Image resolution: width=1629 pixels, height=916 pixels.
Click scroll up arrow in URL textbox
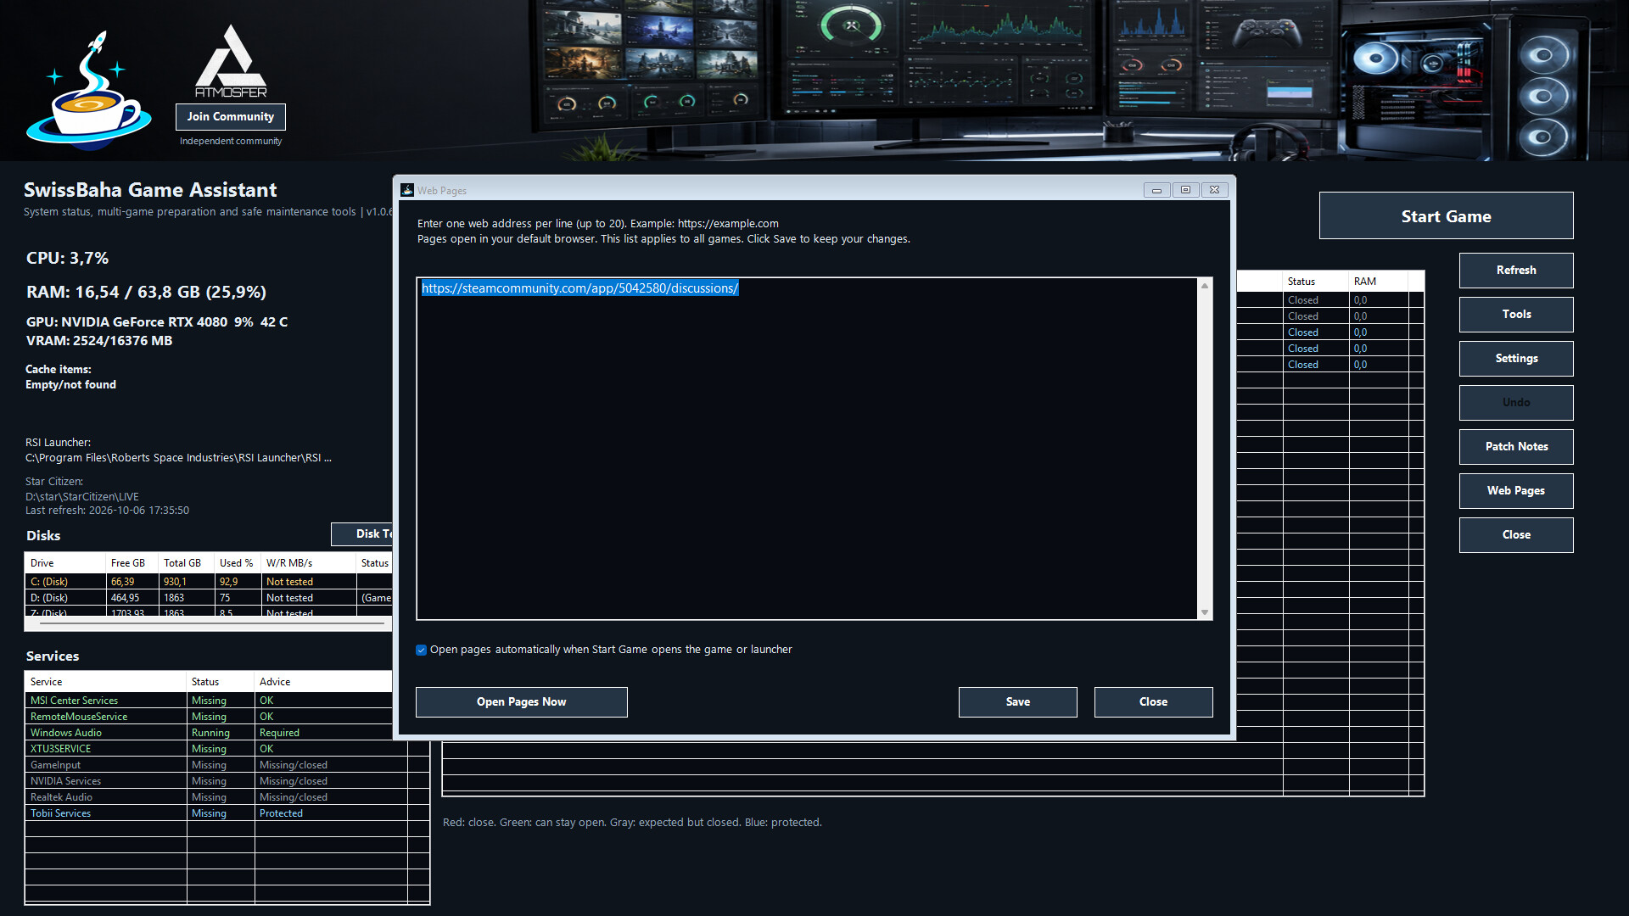(1204, 286)
